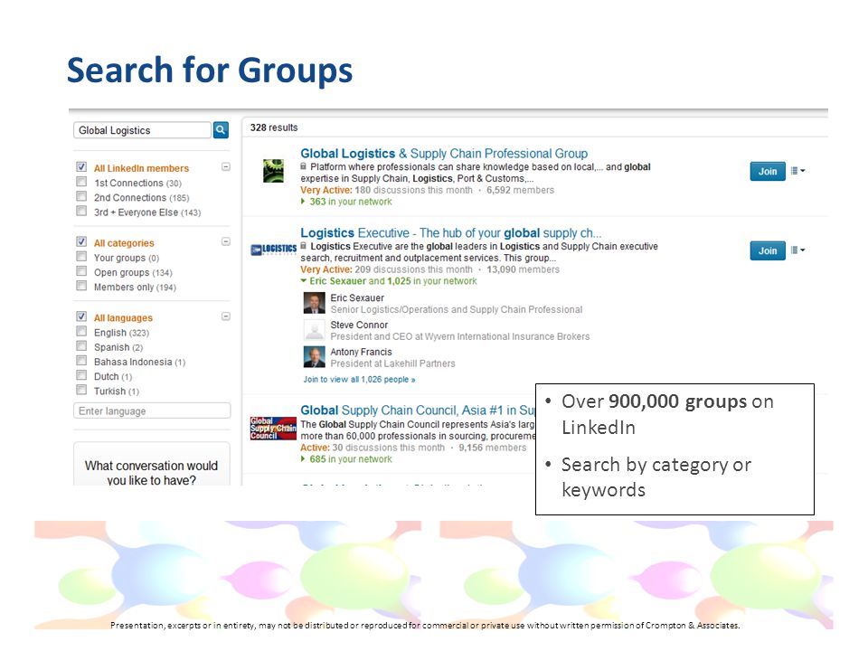Screen dimensions: 868x651
Task: Click lock icon beside Logistics Executive description
Action: click(304, 246)
